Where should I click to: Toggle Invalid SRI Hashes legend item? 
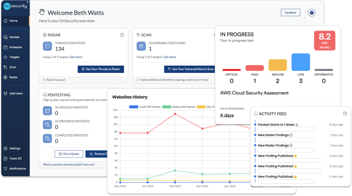click(x=145, y=107)
